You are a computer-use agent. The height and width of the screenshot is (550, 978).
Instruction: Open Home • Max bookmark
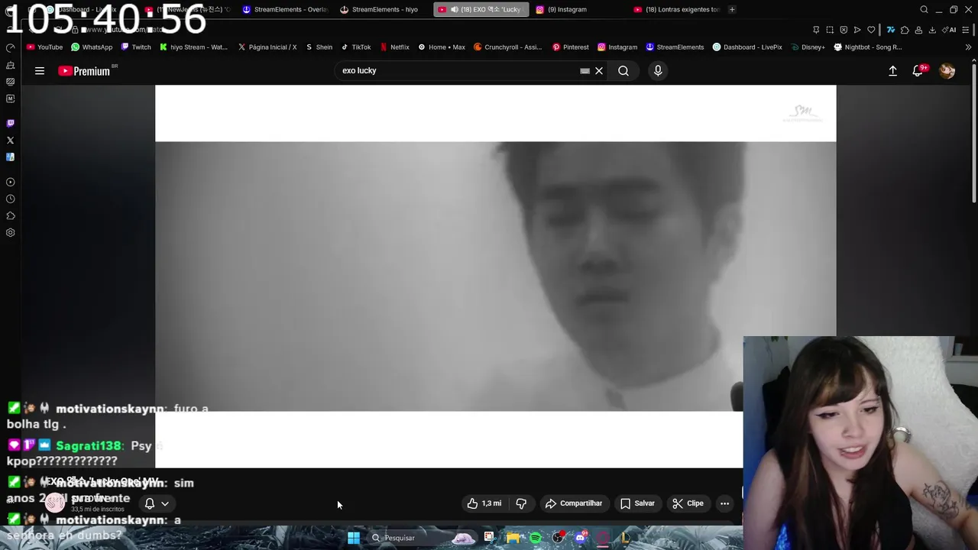tap(442, 47)
